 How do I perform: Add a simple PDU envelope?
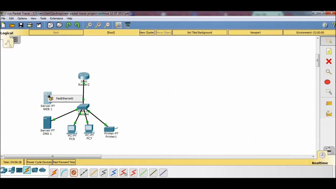click(329, 103)
